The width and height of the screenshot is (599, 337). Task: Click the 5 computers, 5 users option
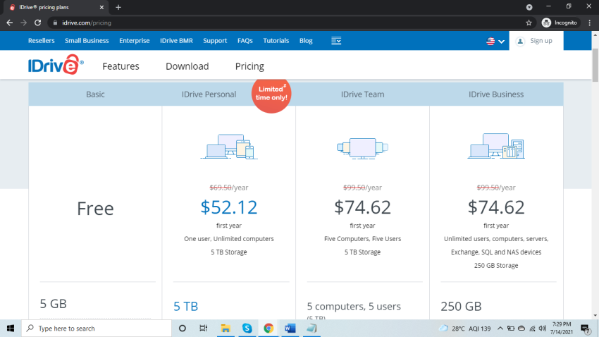click(x=354, y=306)
